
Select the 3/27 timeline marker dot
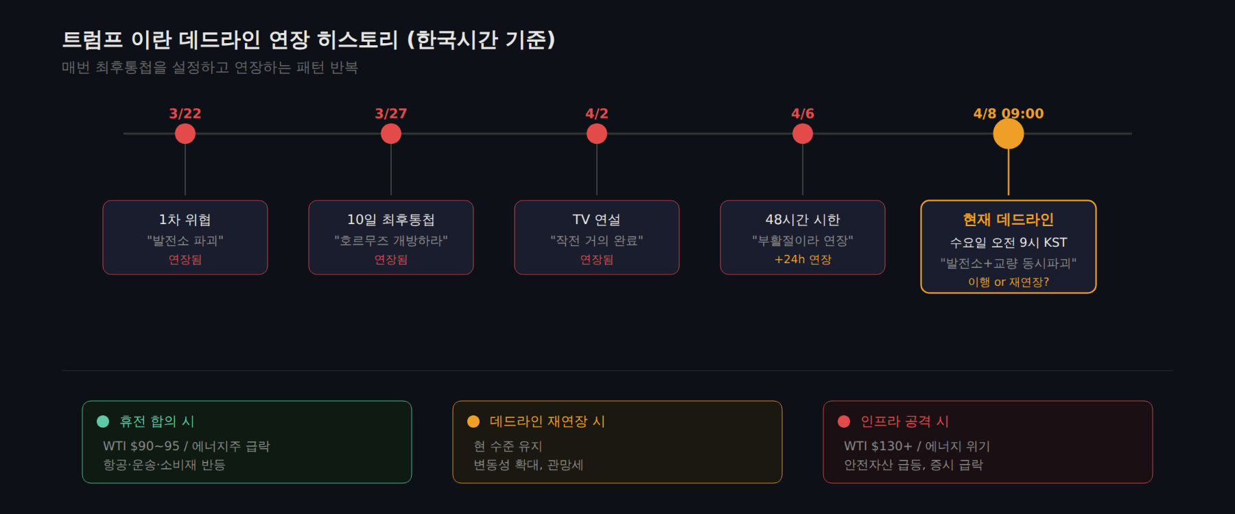click(x=391, y=134)
